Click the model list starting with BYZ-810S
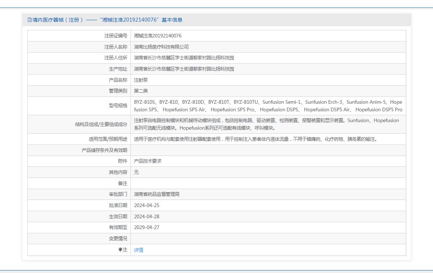The height and width of the screenshot is (273, 433). coord(268,106)
